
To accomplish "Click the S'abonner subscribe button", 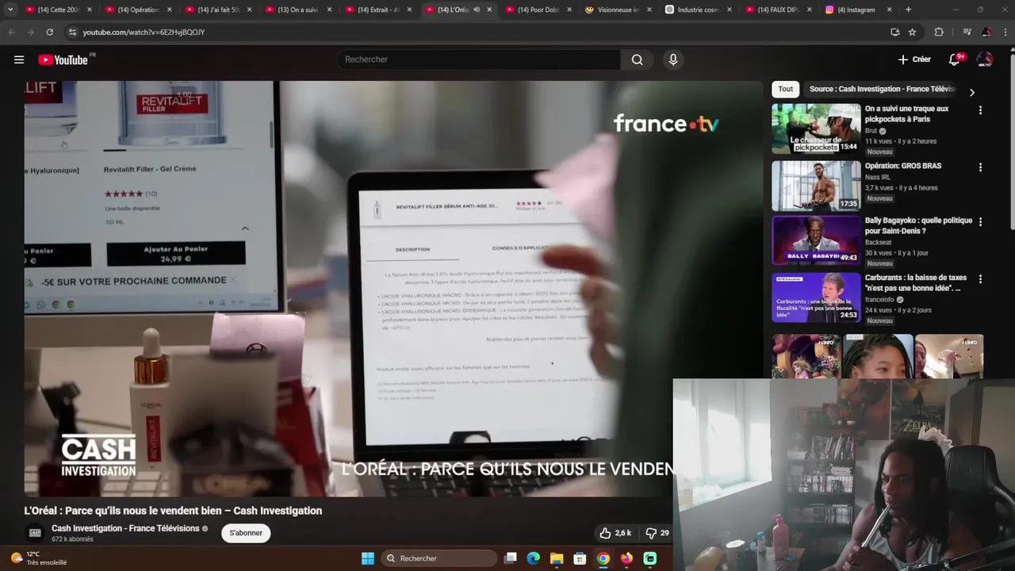I will [246, 533].
